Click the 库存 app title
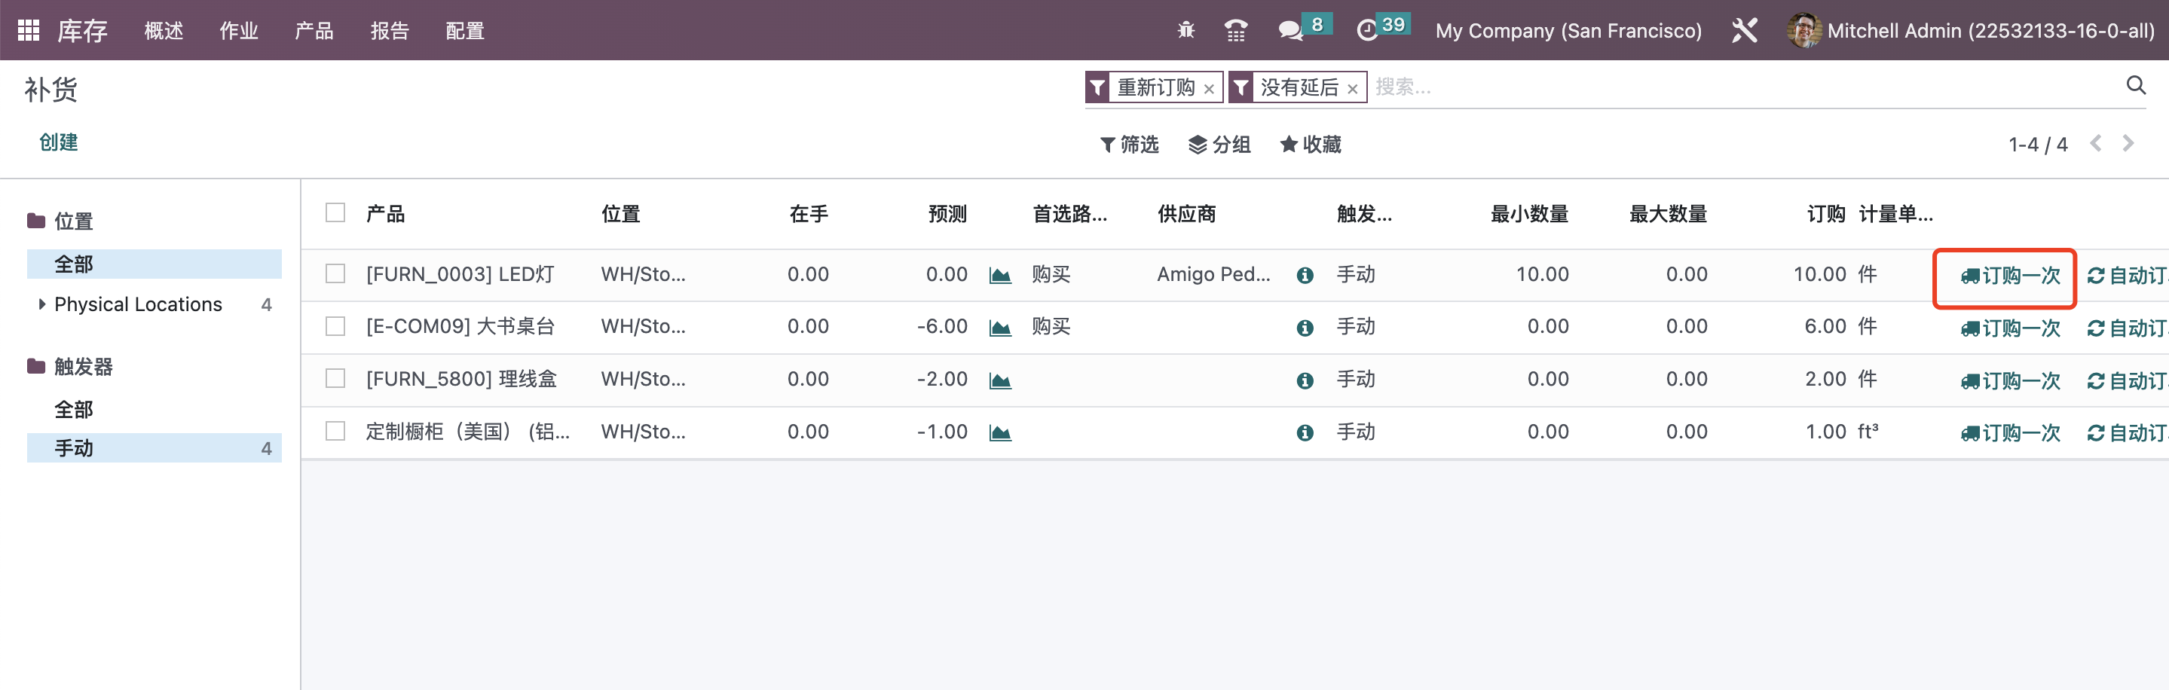 click(x=82, y=31)
